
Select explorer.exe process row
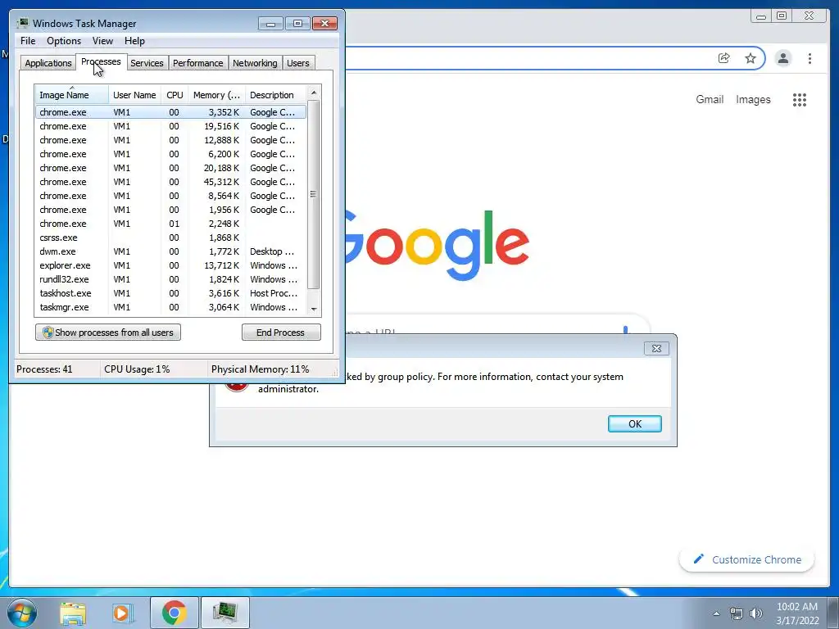pos(171,265)
